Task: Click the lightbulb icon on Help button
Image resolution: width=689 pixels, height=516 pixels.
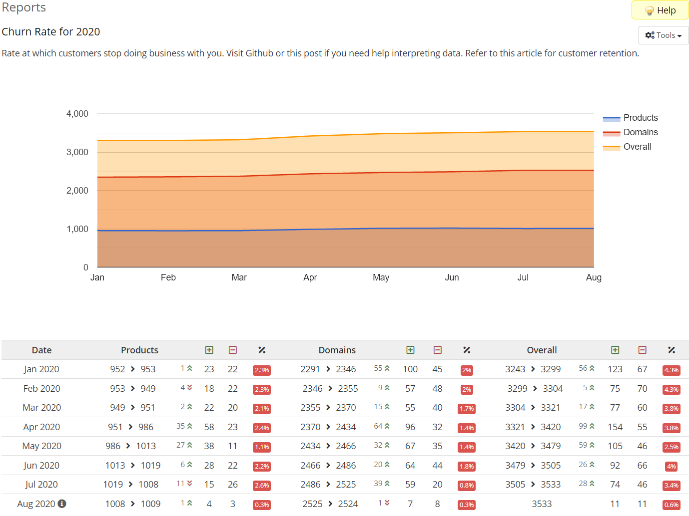Action: pyautogui.click(x=650, y=10)
